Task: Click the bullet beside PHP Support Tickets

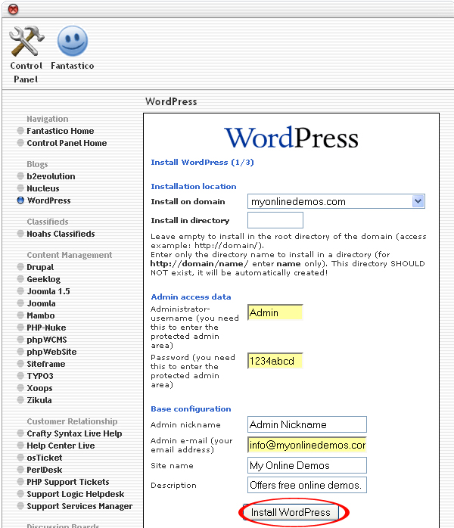Action: pyautogui.click(x=20, y=482)
